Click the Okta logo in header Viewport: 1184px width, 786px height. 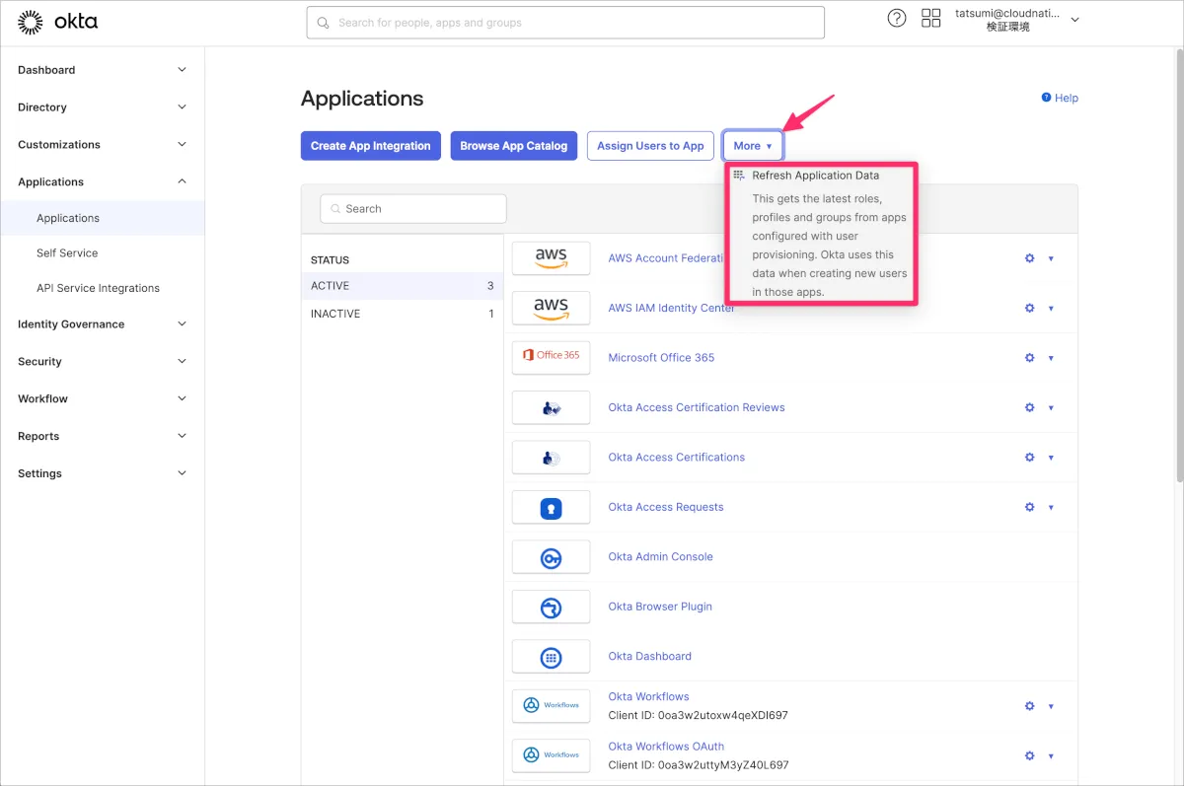(x=58, y=22)
